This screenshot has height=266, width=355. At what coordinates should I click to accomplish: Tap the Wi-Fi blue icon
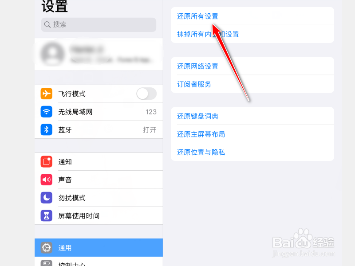pos(47,112)
